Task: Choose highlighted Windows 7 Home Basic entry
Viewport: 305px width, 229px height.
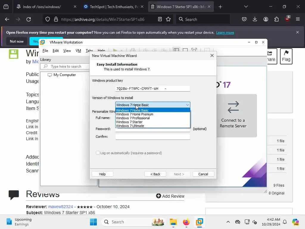Action: click(153, 110)
